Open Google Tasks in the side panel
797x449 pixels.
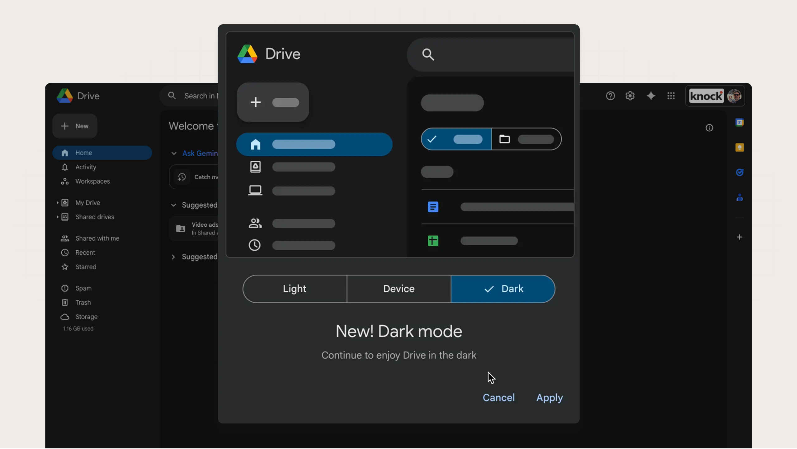coord(740,173)
